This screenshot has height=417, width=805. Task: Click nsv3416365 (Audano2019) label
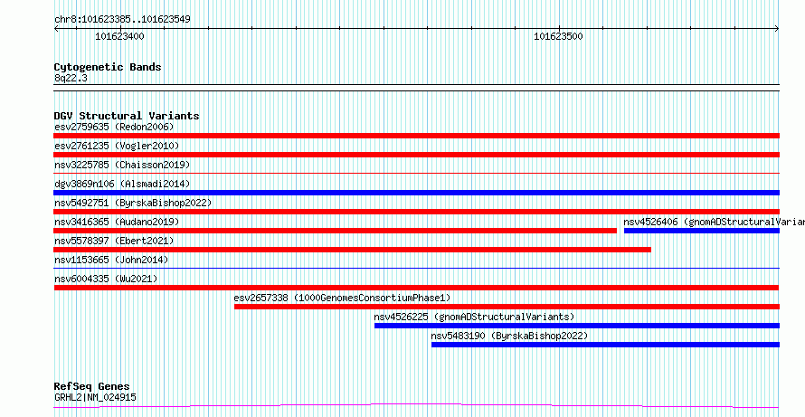117,222
